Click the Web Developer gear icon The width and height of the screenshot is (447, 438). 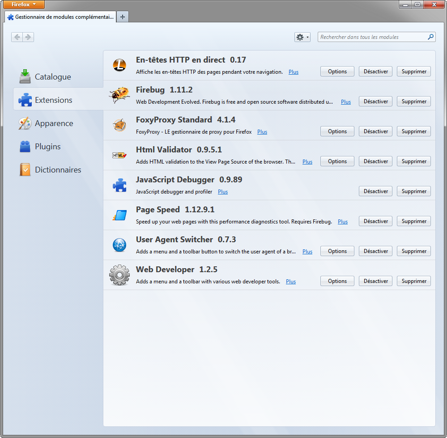click(x=119, y=275)
